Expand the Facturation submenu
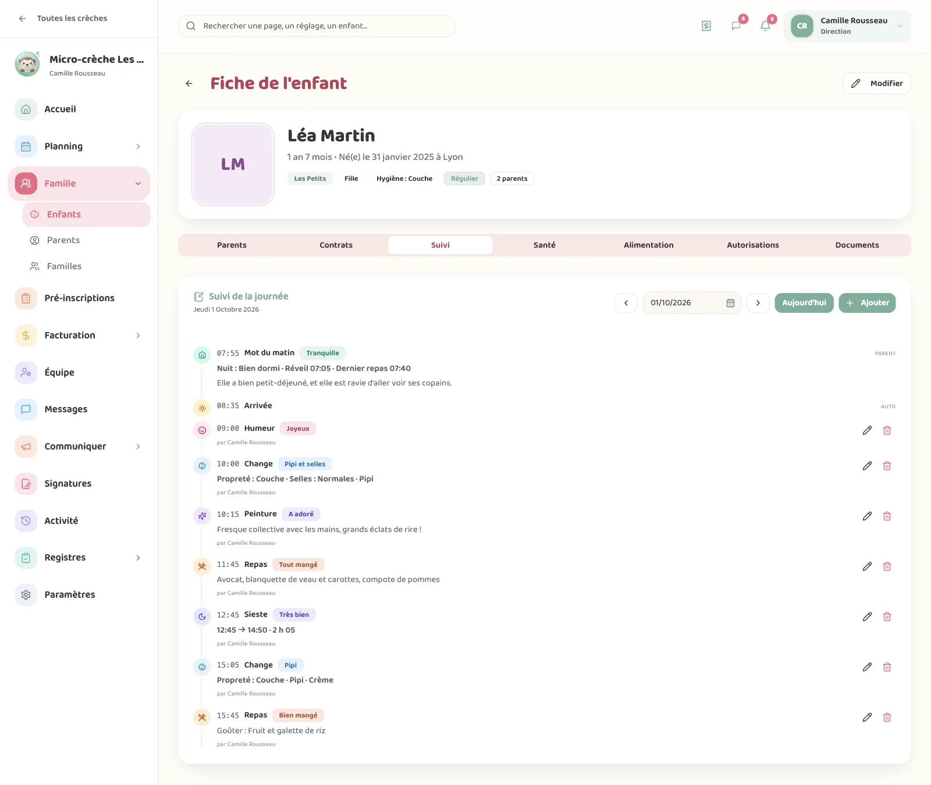This screenshot has width=931, height=785. pyautogui.click(x=138, y=336)
